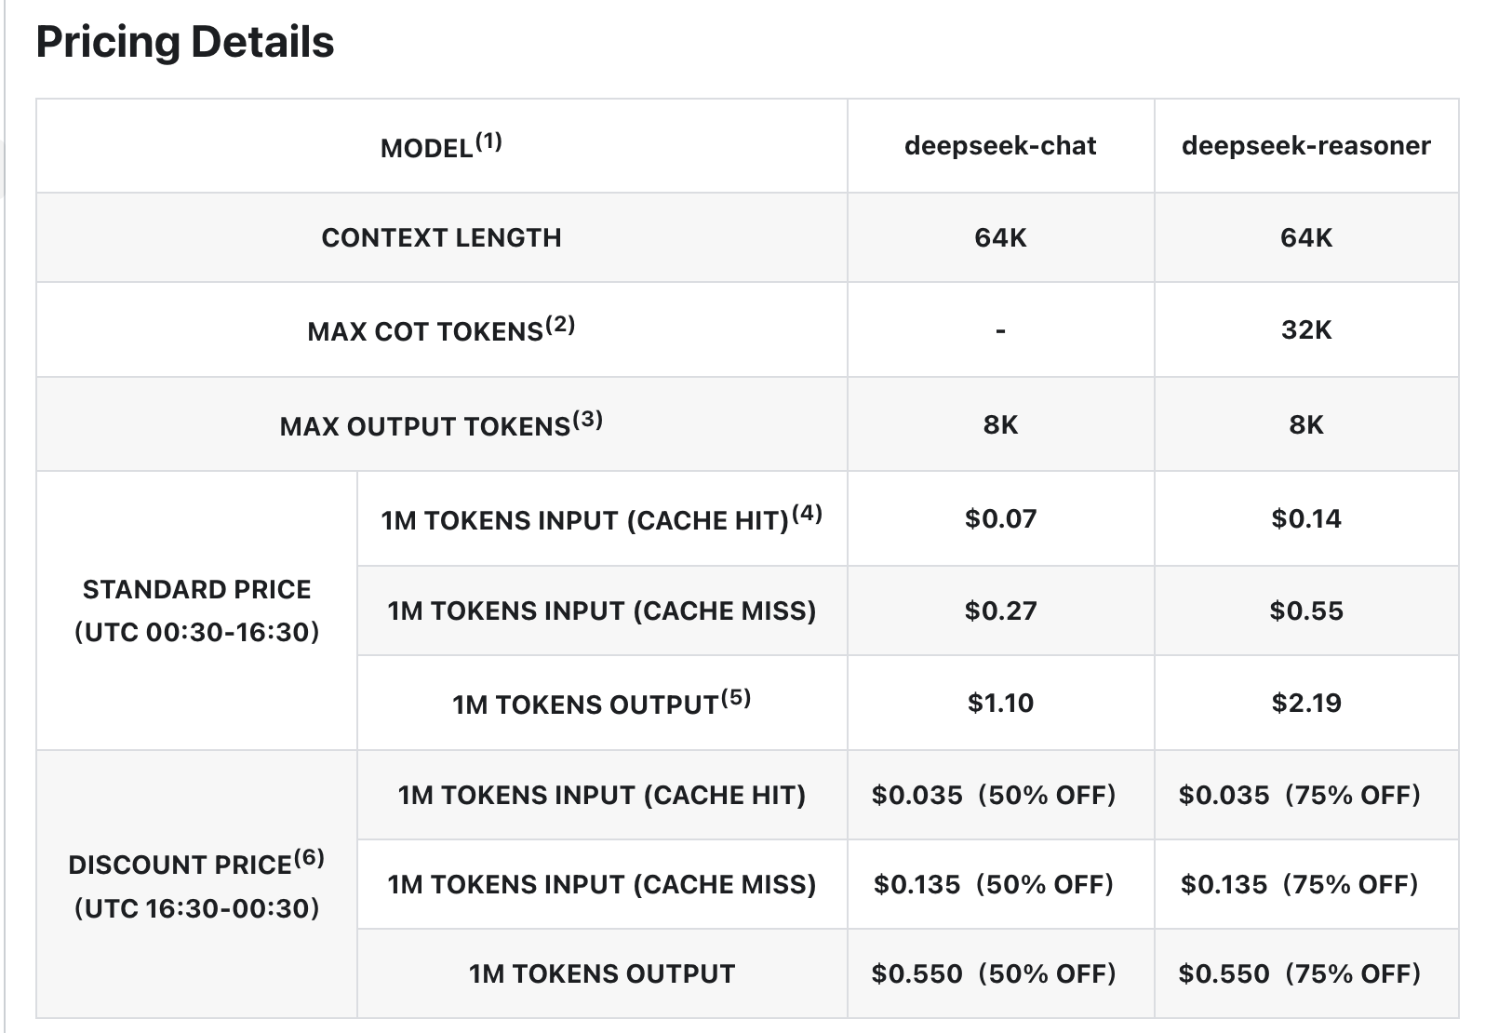Viewport: 1485px width, 1033px height.
Task: Click the STANDARD PRICE time range cell
Action: 196,610
